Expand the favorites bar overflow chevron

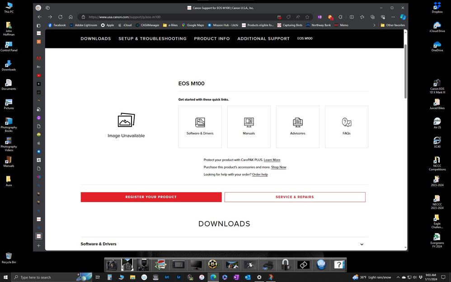coord(374,25)
